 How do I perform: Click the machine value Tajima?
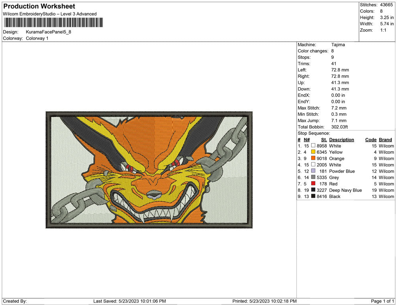click(338, 44)
